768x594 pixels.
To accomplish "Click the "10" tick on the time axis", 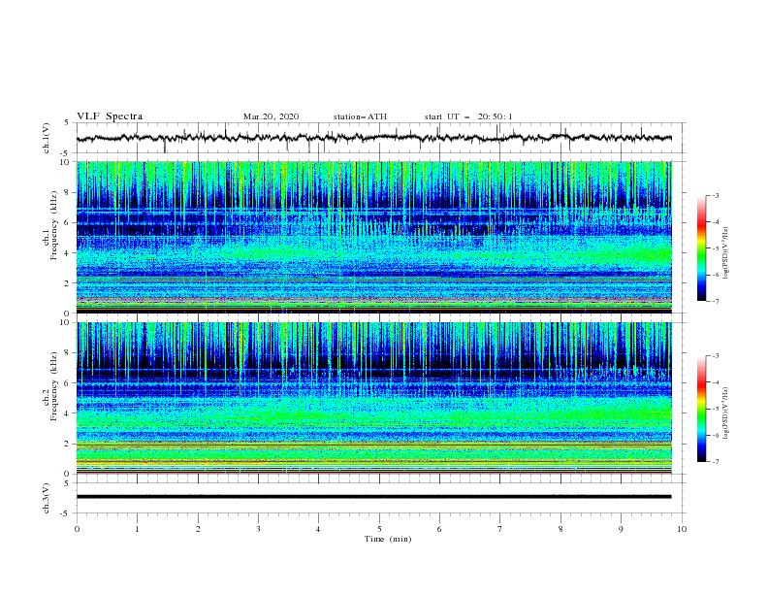I will [682, 529].
